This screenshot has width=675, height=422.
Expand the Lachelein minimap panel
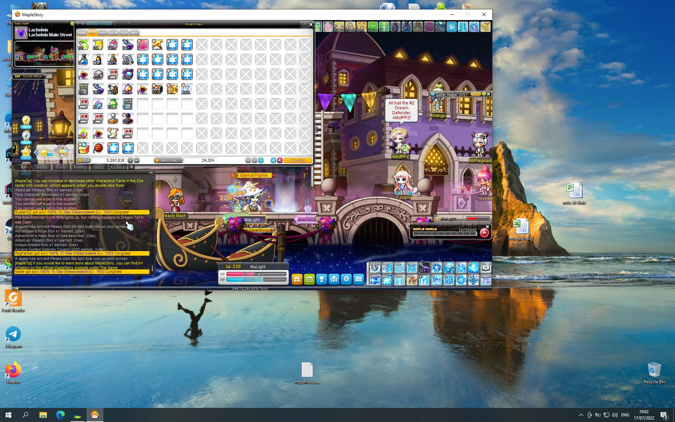72,24
